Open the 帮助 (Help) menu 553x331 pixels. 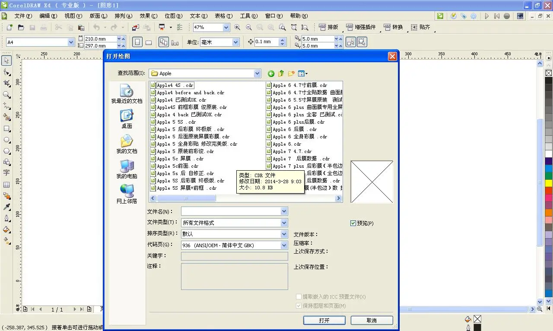click(299, 16)
